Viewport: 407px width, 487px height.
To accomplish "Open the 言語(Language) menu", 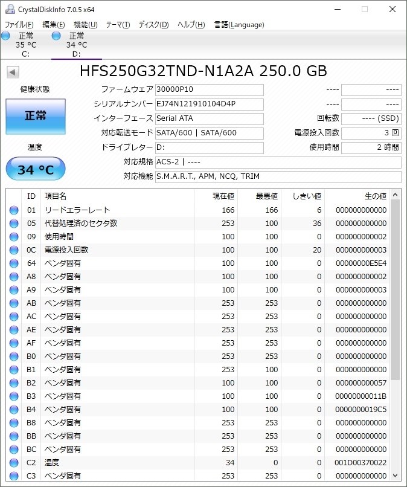I will (x=239, y=25).
